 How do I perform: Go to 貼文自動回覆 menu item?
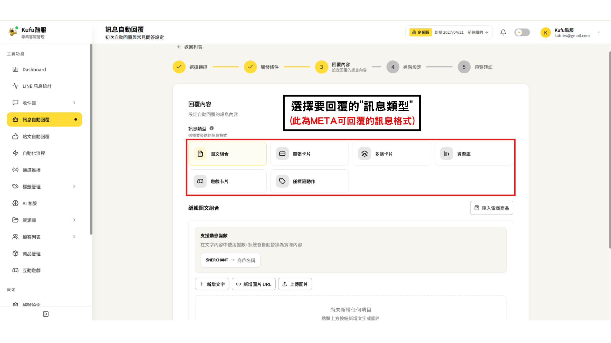pyautogui.click(x=45, y=136)
